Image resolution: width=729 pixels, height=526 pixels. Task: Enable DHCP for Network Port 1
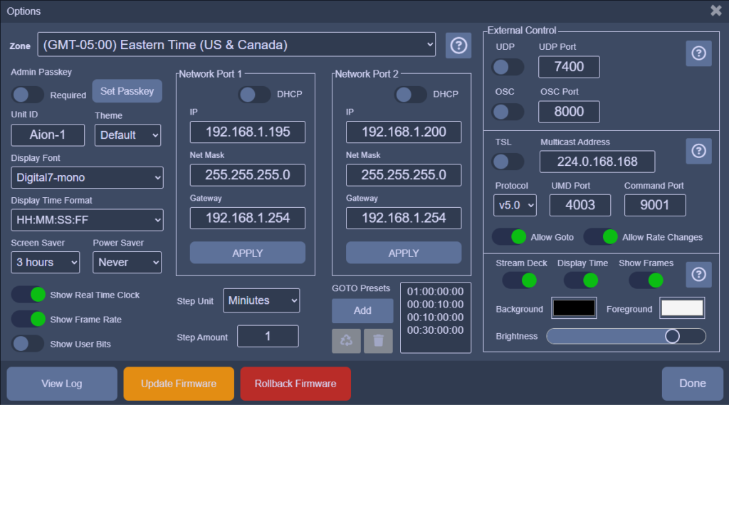click(254, 95)
